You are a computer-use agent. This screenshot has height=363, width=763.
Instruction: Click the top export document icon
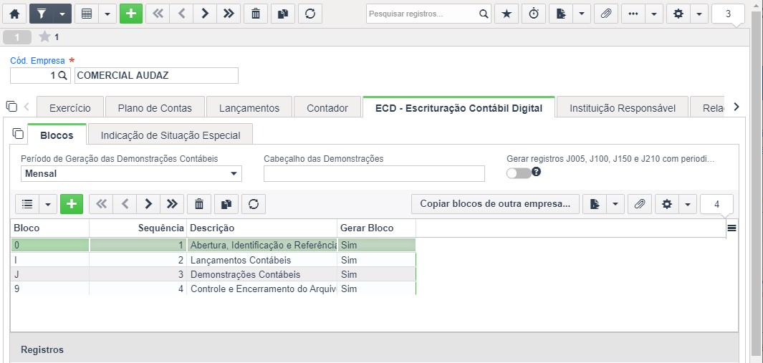[x=561, y=14]
